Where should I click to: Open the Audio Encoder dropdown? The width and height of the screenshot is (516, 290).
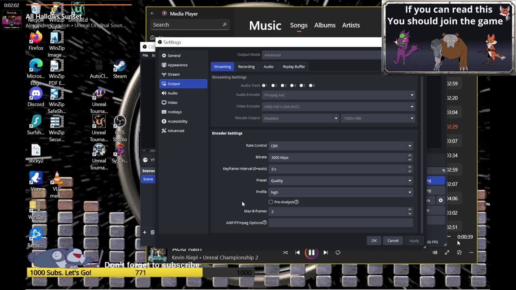tap(338, 95)
